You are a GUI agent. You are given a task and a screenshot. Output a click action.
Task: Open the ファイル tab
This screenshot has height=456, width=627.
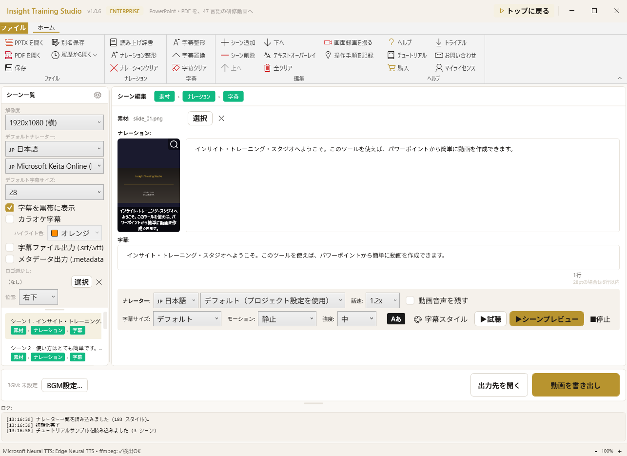click(14, 28)
